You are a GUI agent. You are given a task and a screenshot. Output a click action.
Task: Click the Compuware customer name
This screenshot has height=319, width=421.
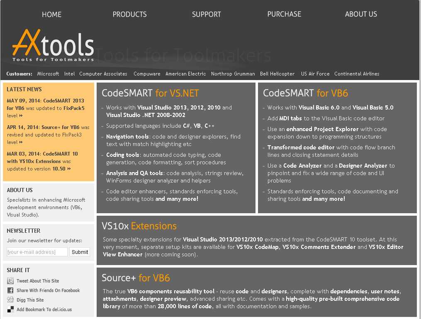pos(146,73)
